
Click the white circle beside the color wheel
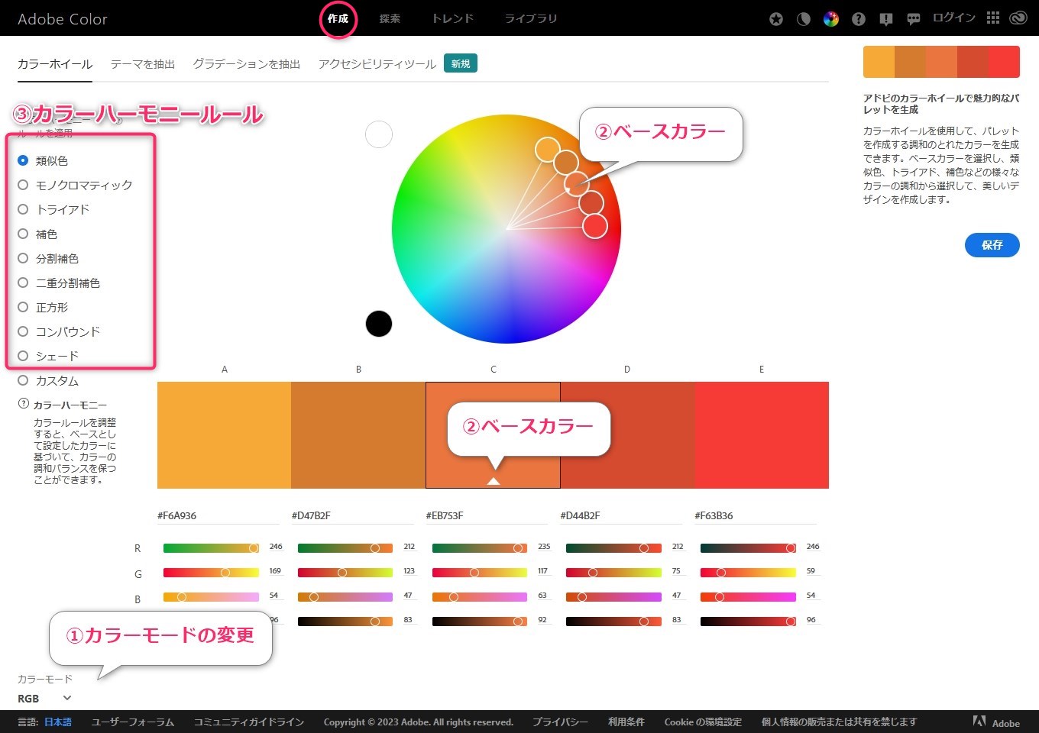pos(379,134)
